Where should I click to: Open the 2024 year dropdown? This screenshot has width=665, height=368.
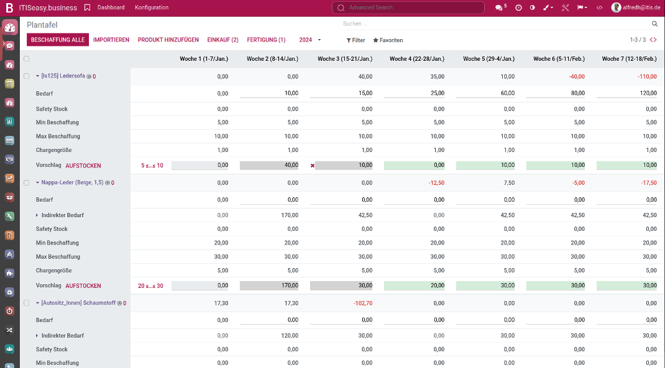(310, 40)
